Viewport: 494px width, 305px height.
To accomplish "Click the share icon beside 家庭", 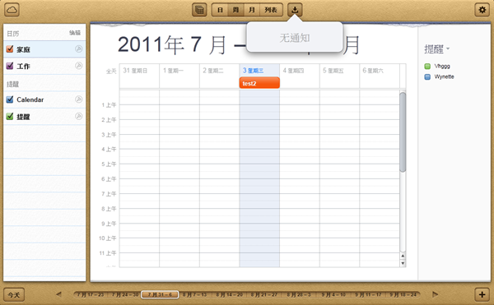I will (79, 49).
